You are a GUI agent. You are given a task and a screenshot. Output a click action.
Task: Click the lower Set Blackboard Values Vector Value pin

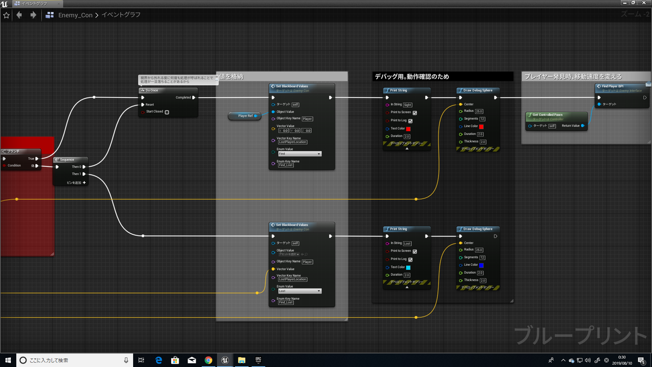(x=273, y=269)
